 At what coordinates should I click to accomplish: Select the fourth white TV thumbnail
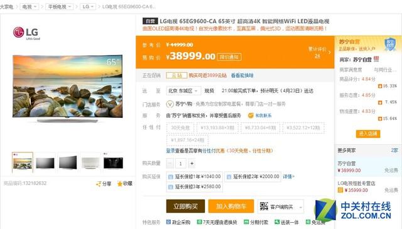90,163
